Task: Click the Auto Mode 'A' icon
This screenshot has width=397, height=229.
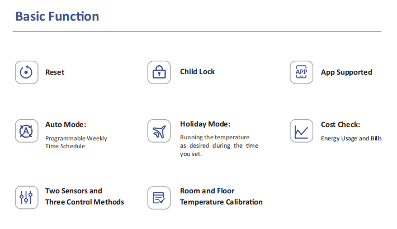Action: (27, 131)
